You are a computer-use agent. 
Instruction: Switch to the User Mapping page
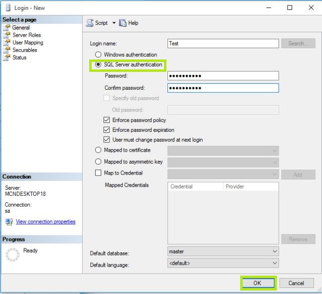pos(28,43)
